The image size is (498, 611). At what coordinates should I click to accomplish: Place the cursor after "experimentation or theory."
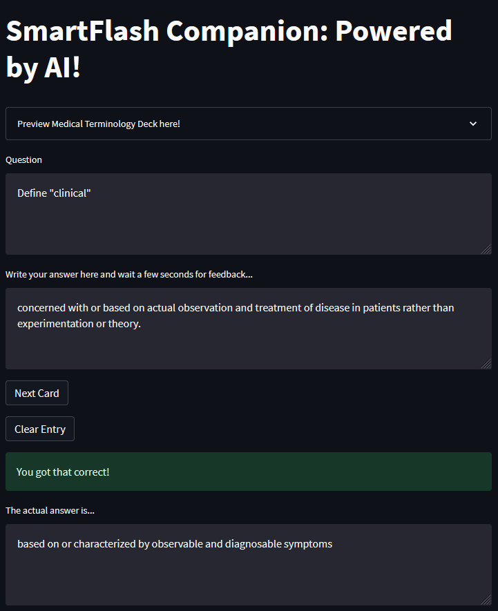coord(141,323)
